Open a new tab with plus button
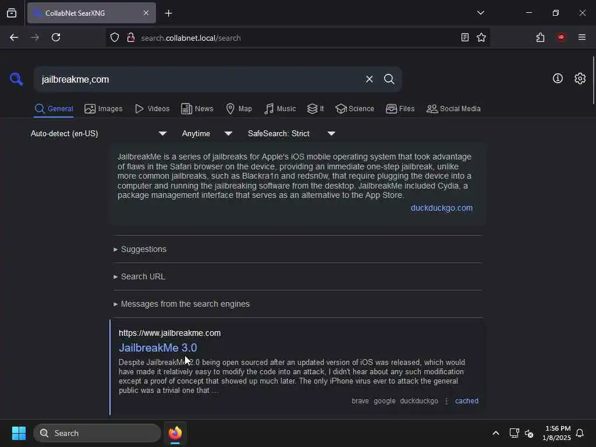596x447 pixels. 168,13
